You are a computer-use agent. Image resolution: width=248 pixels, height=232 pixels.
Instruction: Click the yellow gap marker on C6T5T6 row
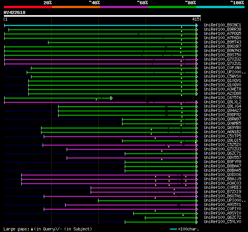pyautogui.click(x=96, y=99)
